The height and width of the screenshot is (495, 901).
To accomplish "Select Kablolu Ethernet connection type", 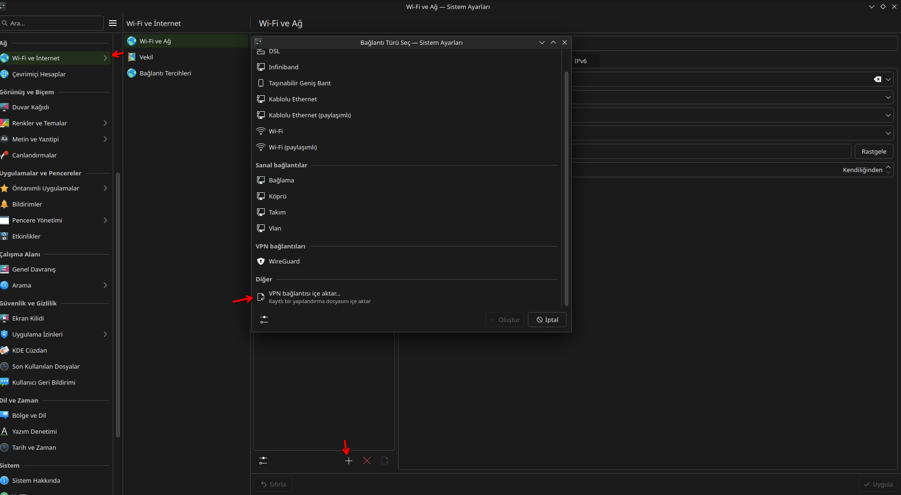I will pyautogui.click(x=407, y=99).
